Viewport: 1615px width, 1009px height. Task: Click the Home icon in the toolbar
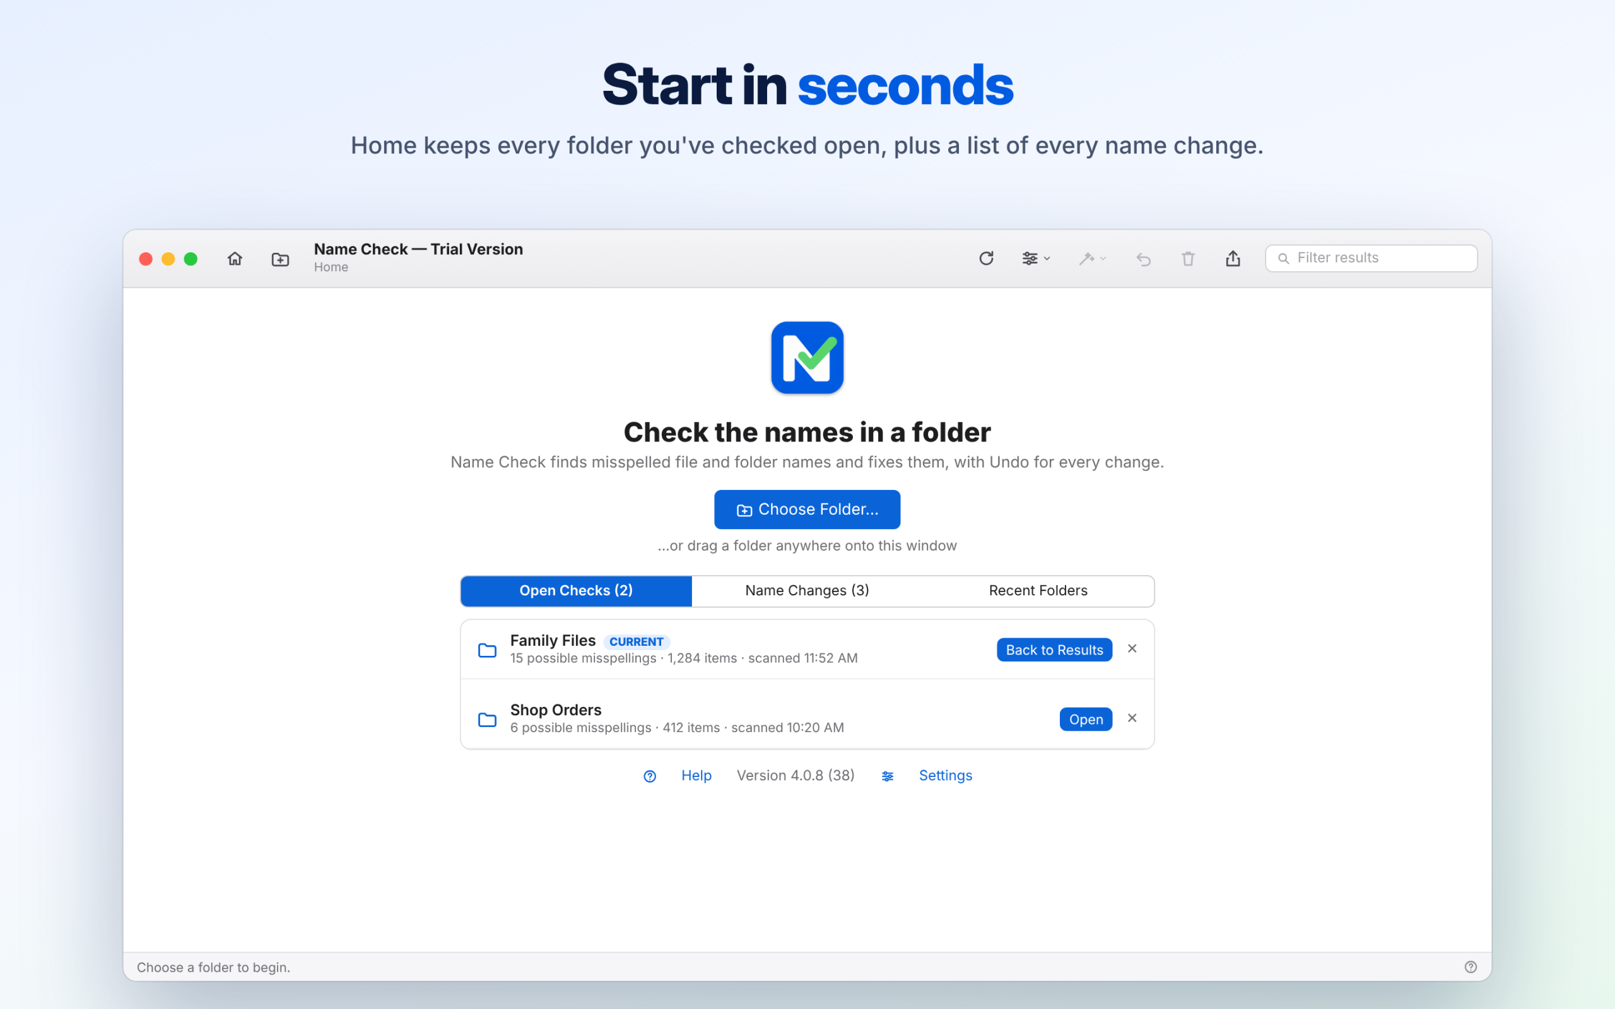tap(235, 259)
